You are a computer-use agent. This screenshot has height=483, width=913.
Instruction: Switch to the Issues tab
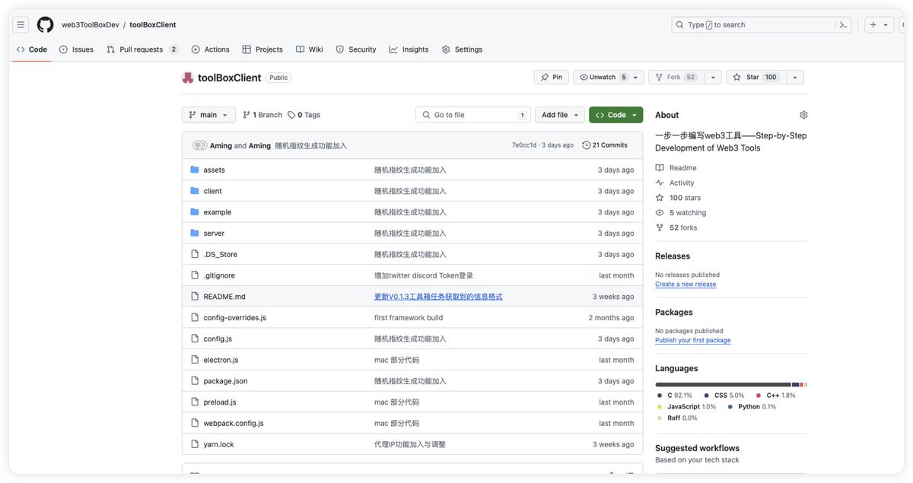coord(76,49)
